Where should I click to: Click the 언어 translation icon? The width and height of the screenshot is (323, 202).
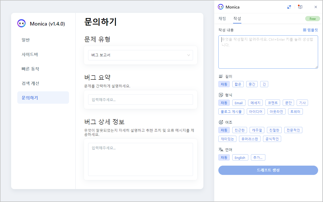(221, 149)
